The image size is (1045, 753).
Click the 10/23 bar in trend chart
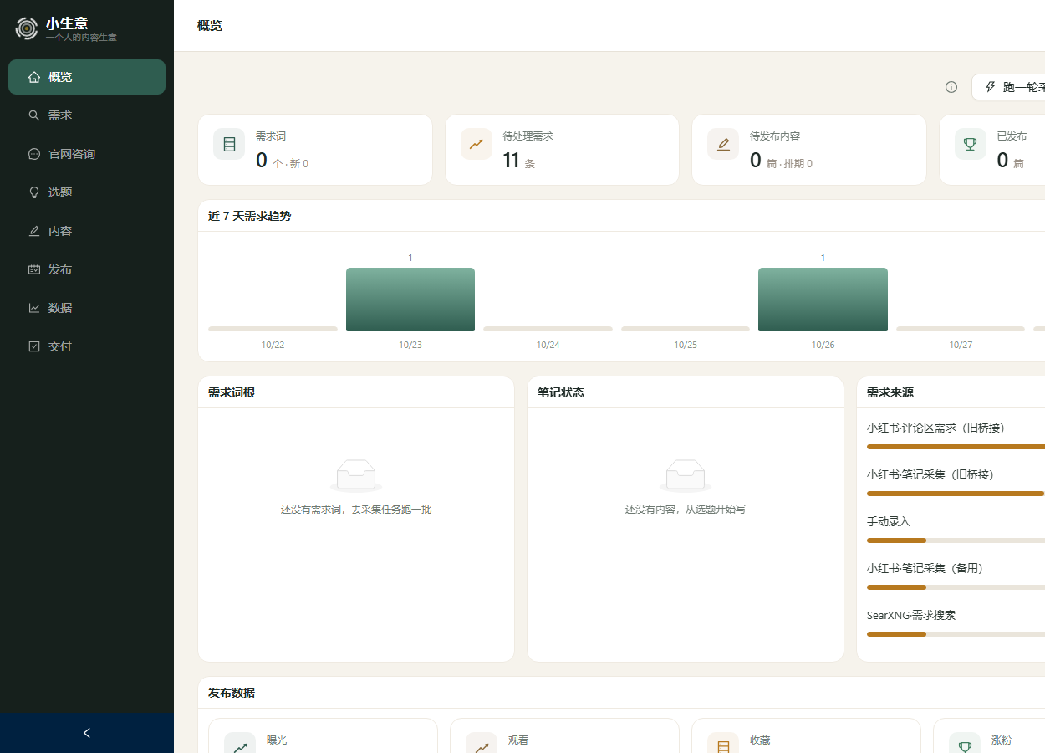(410, 300)
